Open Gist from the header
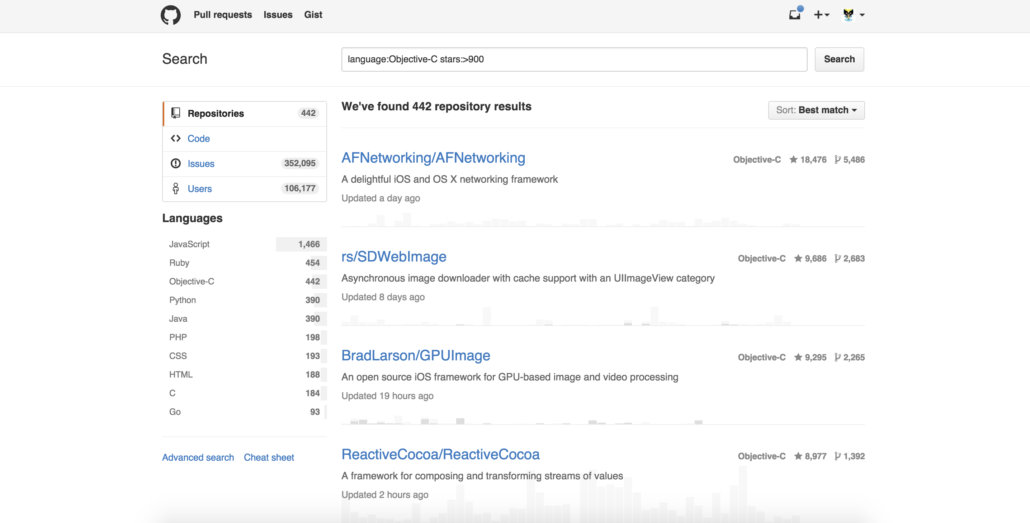Image resolution: width=1030 pixels, height=523 pixels. [313, 15]
